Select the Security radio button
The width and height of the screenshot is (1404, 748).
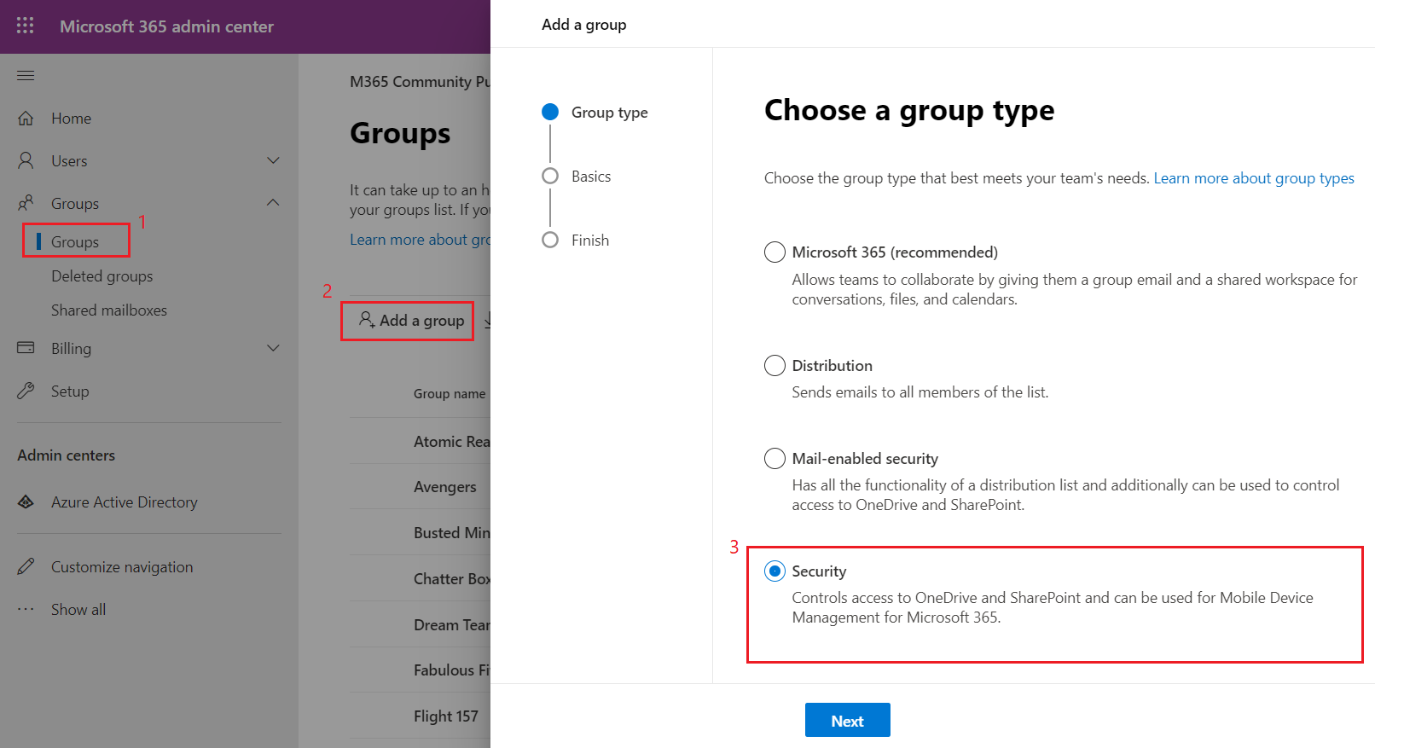click(x=775, y=571)
